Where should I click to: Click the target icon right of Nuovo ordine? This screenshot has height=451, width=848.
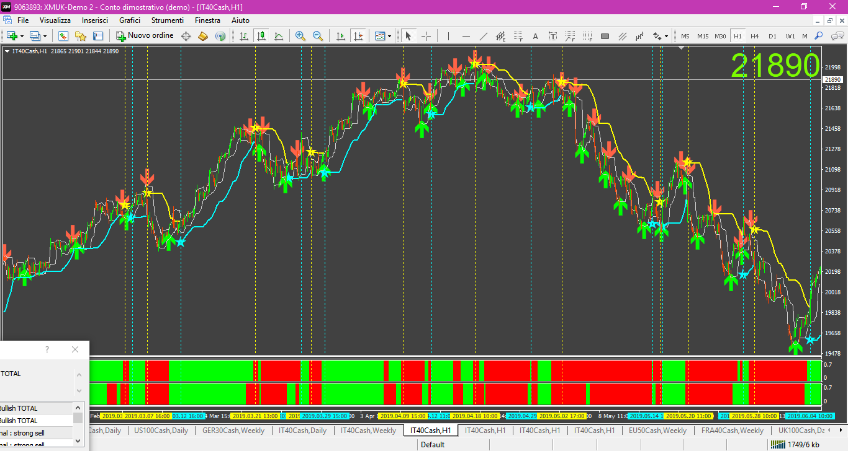coord(186,36)
